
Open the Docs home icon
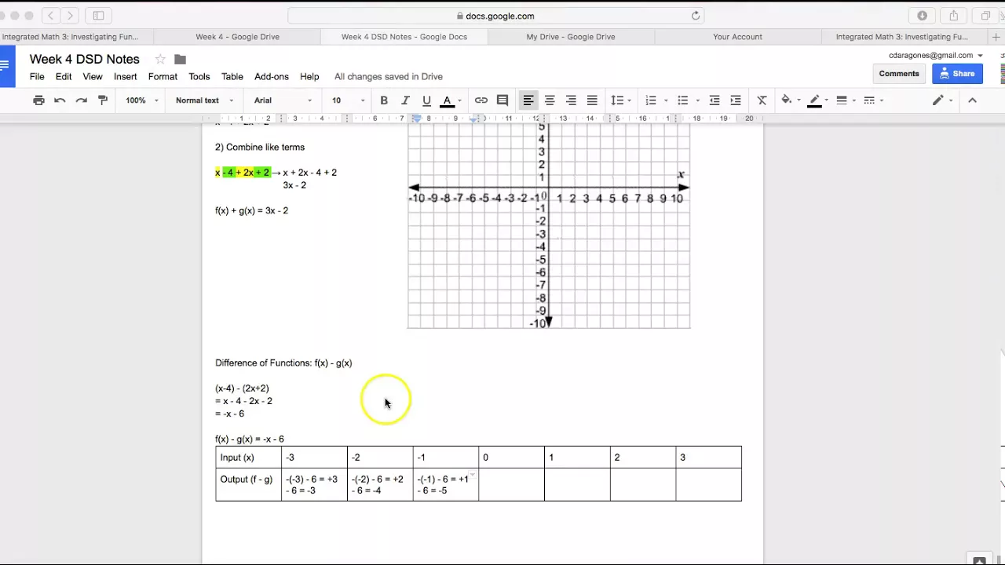pos(6,66)
